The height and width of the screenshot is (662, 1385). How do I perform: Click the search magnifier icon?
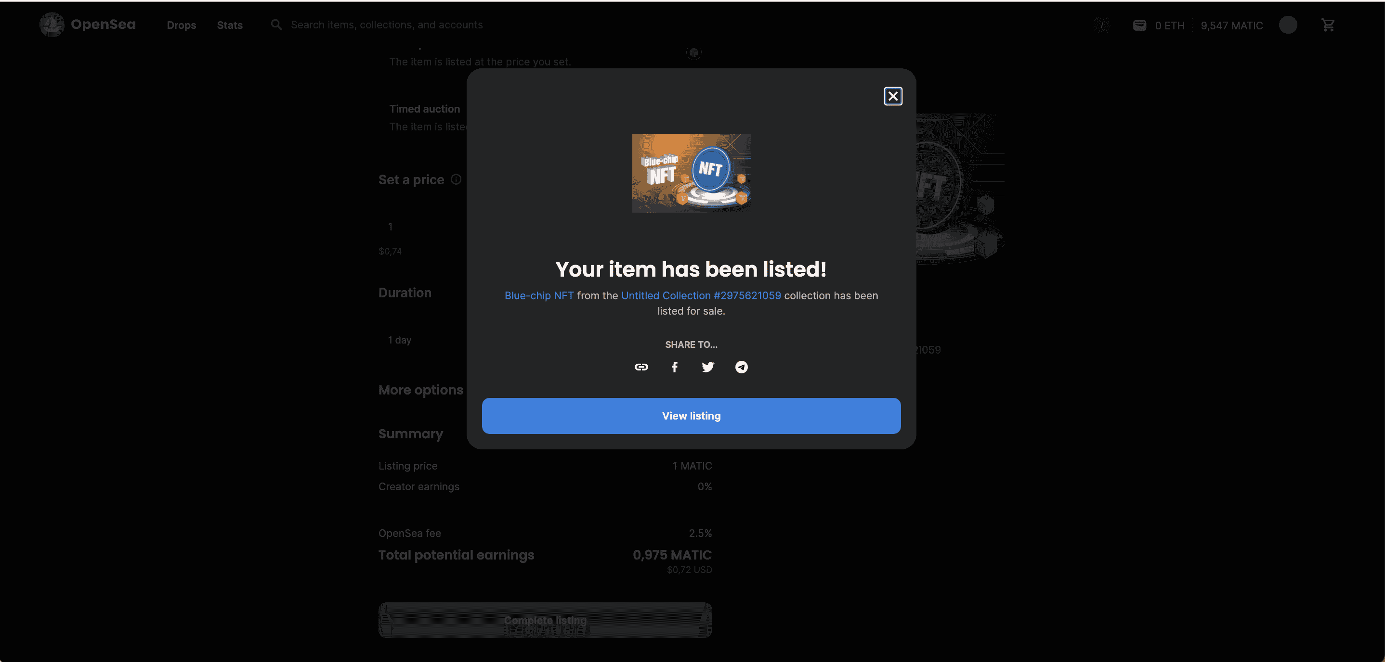pyautogui.click(x=276, y=25)
